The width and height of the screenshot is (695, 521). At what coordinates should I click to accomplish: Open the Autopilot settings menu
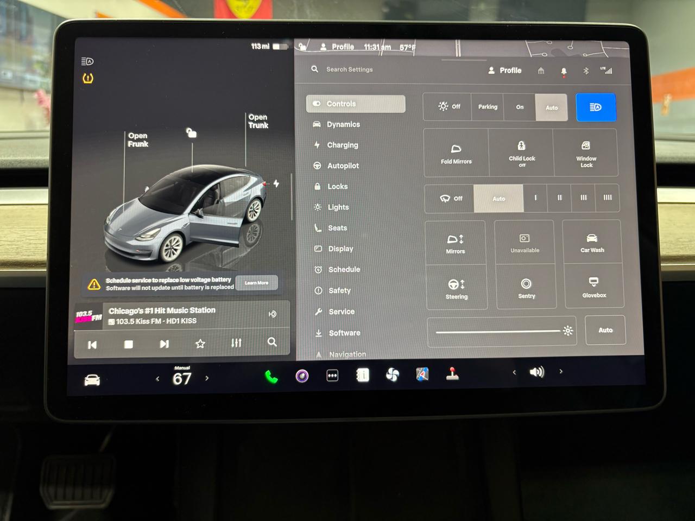[343, 166]
